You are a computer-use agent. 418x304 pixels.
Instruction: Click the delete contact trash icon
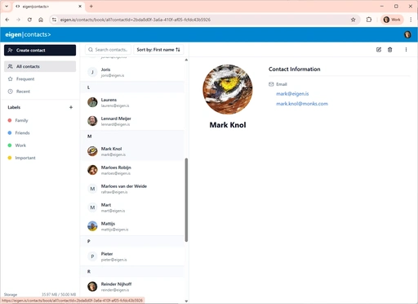(390, 50)
